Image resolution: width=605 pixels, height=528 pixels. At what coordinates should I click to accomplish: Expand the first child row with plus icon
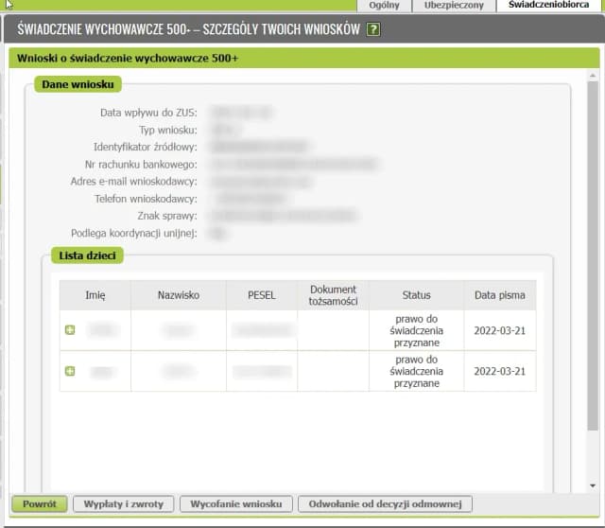pos(69,330)
